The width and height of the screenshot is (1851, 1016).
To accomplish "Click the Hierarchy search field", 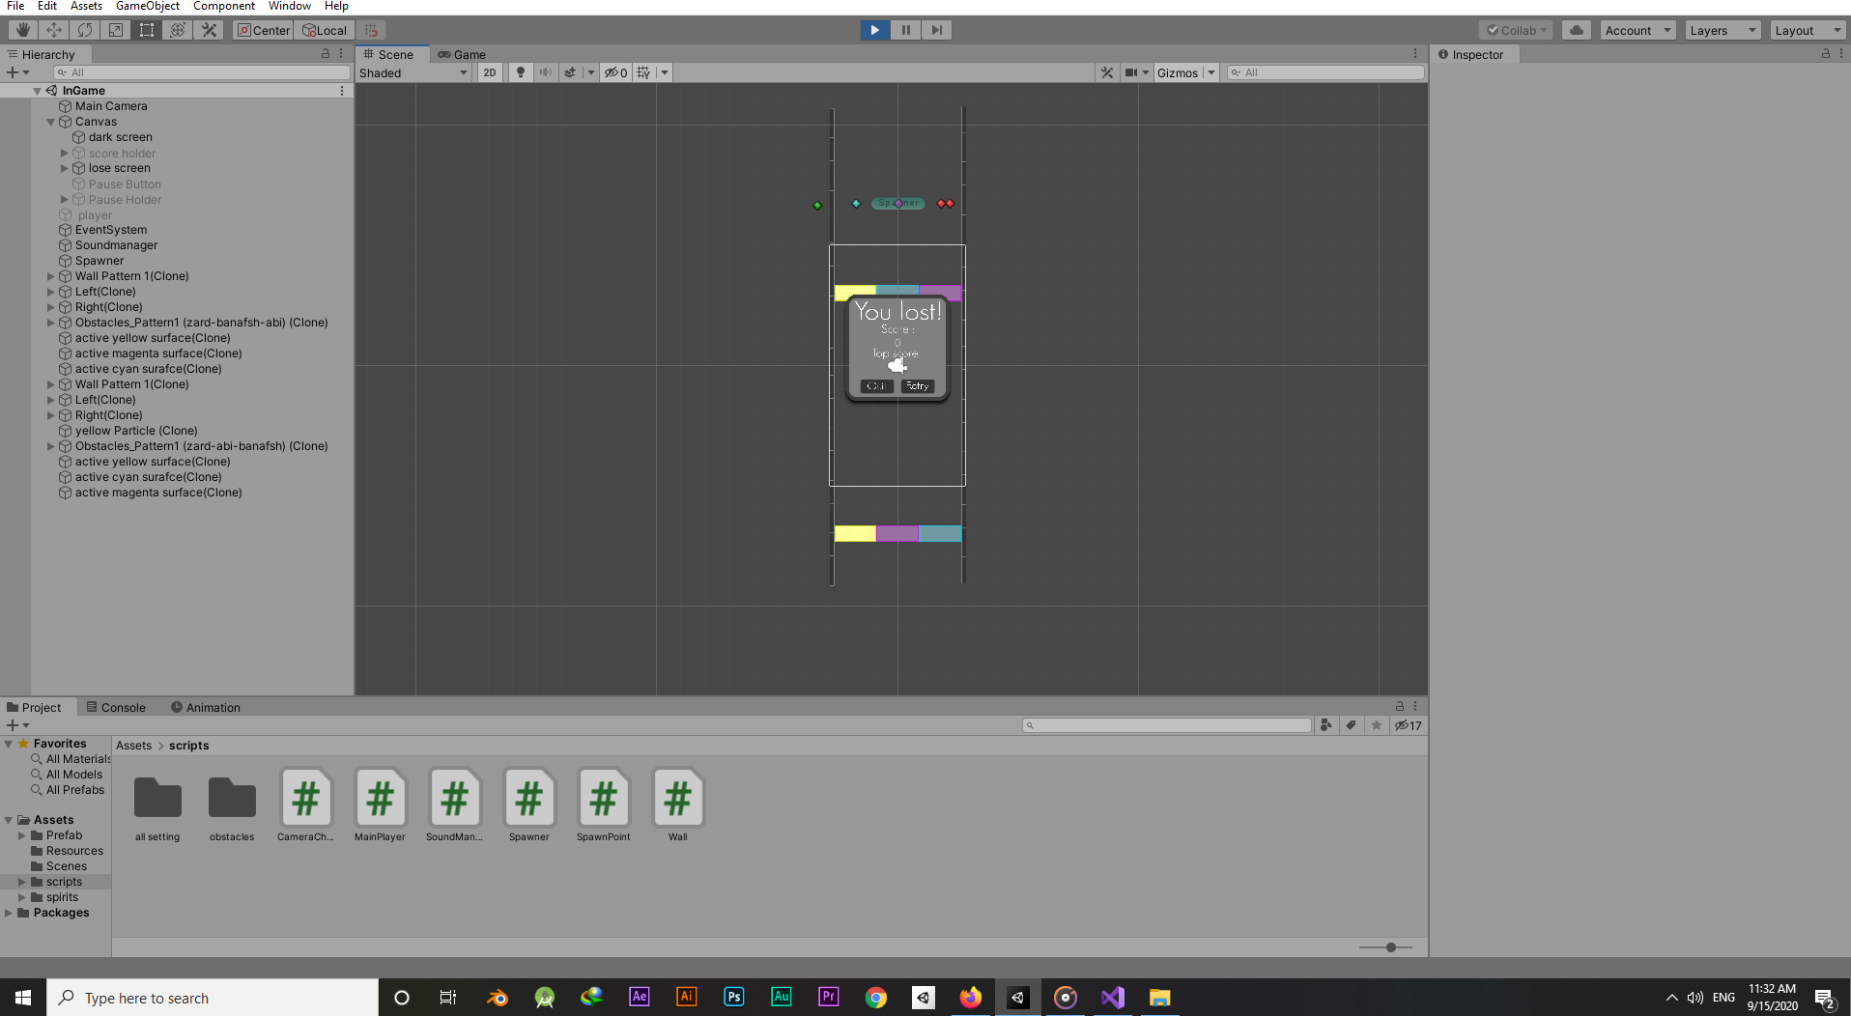I will pos(202,72).
